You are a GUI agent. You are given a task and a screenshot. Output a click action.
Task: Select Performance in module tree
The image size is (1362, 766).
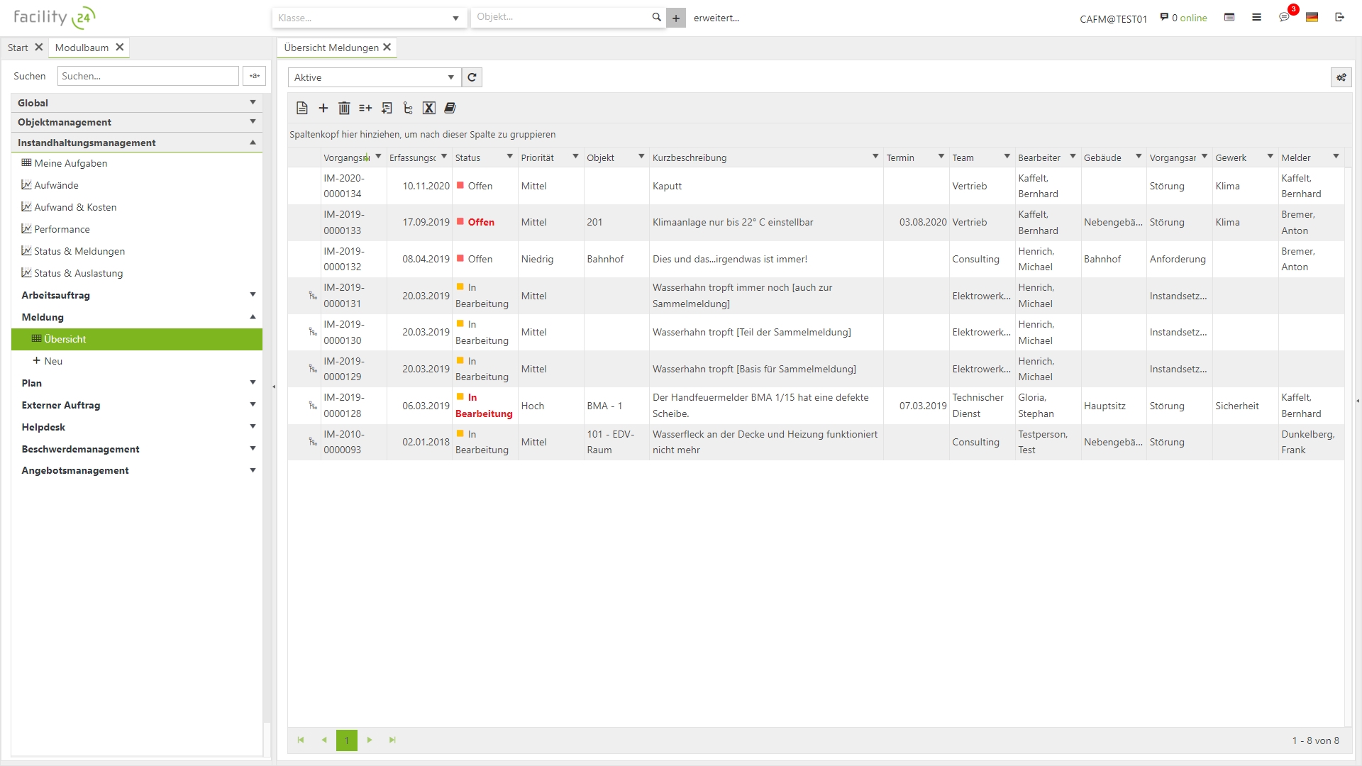[x=62, y=229]
